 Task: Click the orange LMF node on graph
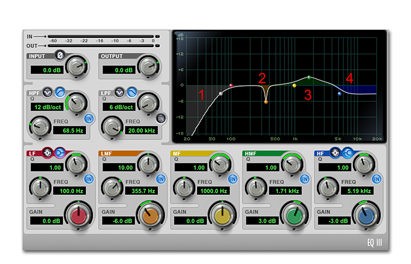point(266,102)
